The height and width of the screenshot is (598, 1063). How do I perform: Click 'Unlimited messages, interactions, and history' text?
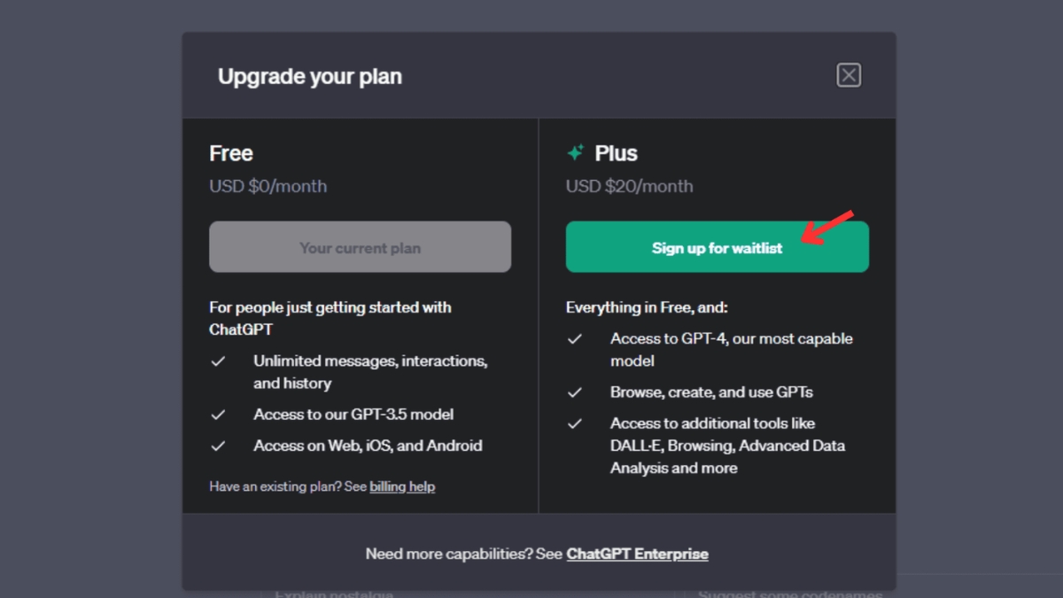[x=370, y=372]
